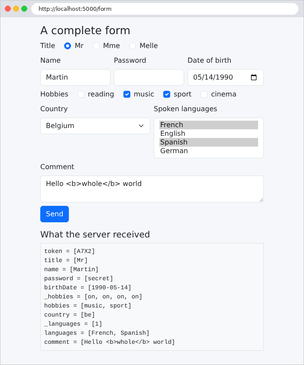The height and width of the screenshot is (365, 304).
Task: Close the window with red button
Action: click(8, 9)
